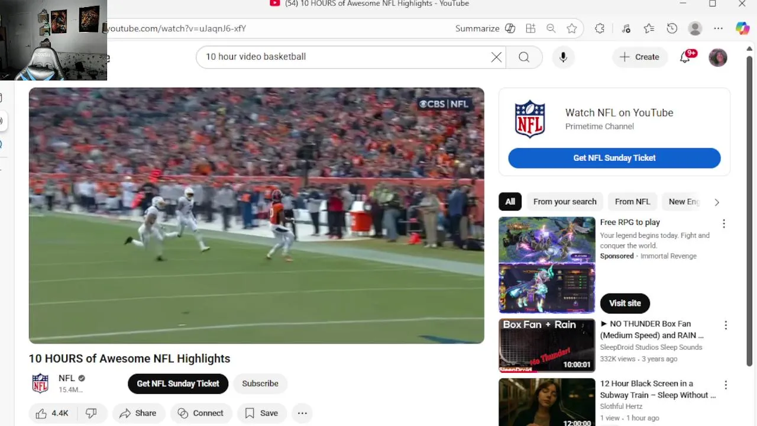Image resolution: width=757 pixels, height=426 pixels.
Task: Select the From NFL filter chip
Action: 632,202
